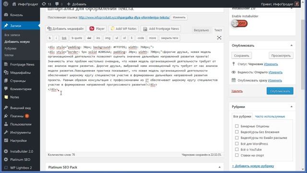Screen dimensions: 307x173
Task: Click the Просмотреть preview button
Action: click(x=281, y=56)
